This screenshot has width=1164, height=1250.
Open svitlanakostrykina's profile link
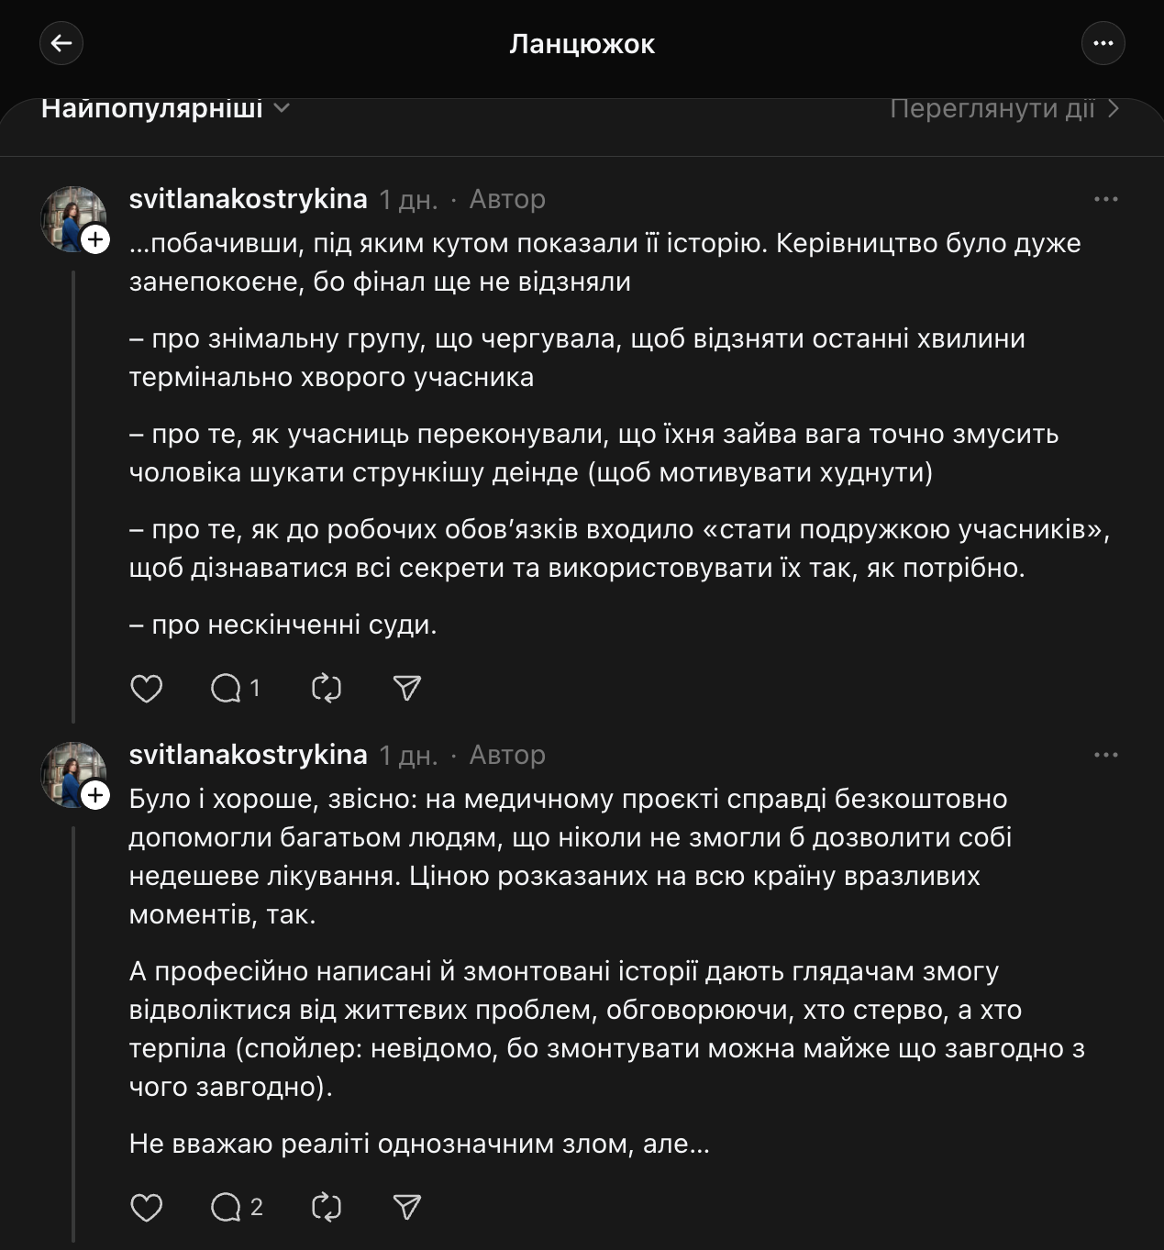point(246,198)
